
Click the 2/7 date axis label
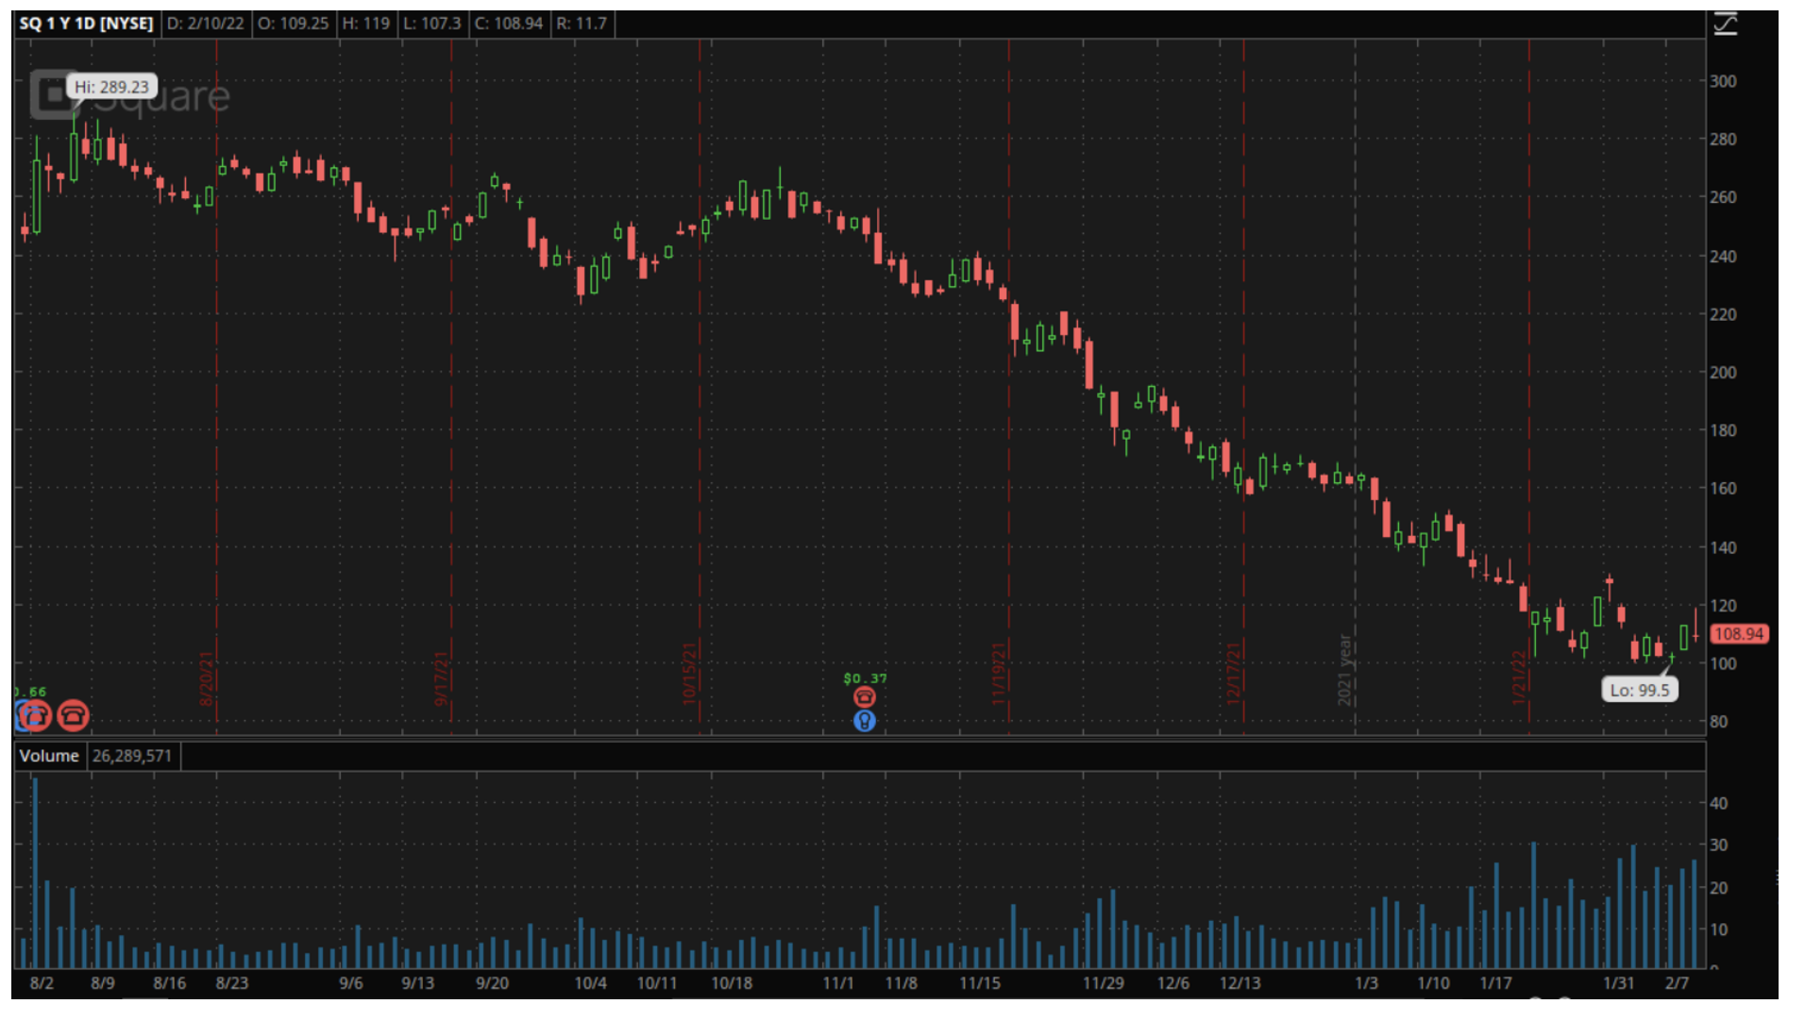1677,983
